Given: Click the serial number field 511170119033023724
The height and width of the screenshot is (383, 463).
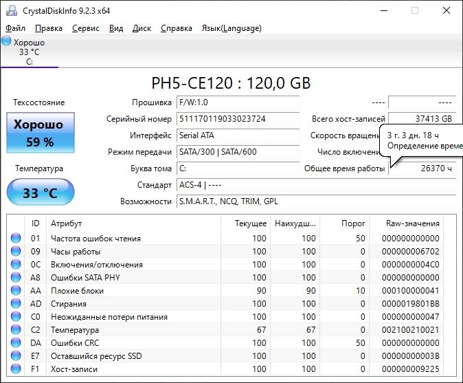Looking at the screenshot, I should [238, 119].
